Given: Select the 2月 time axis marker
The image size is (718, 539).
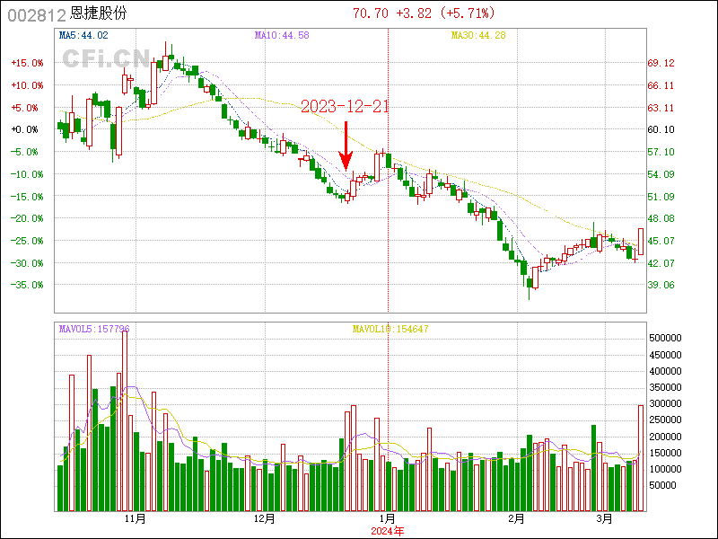Looking at the screenshot, I should [516, 519].
